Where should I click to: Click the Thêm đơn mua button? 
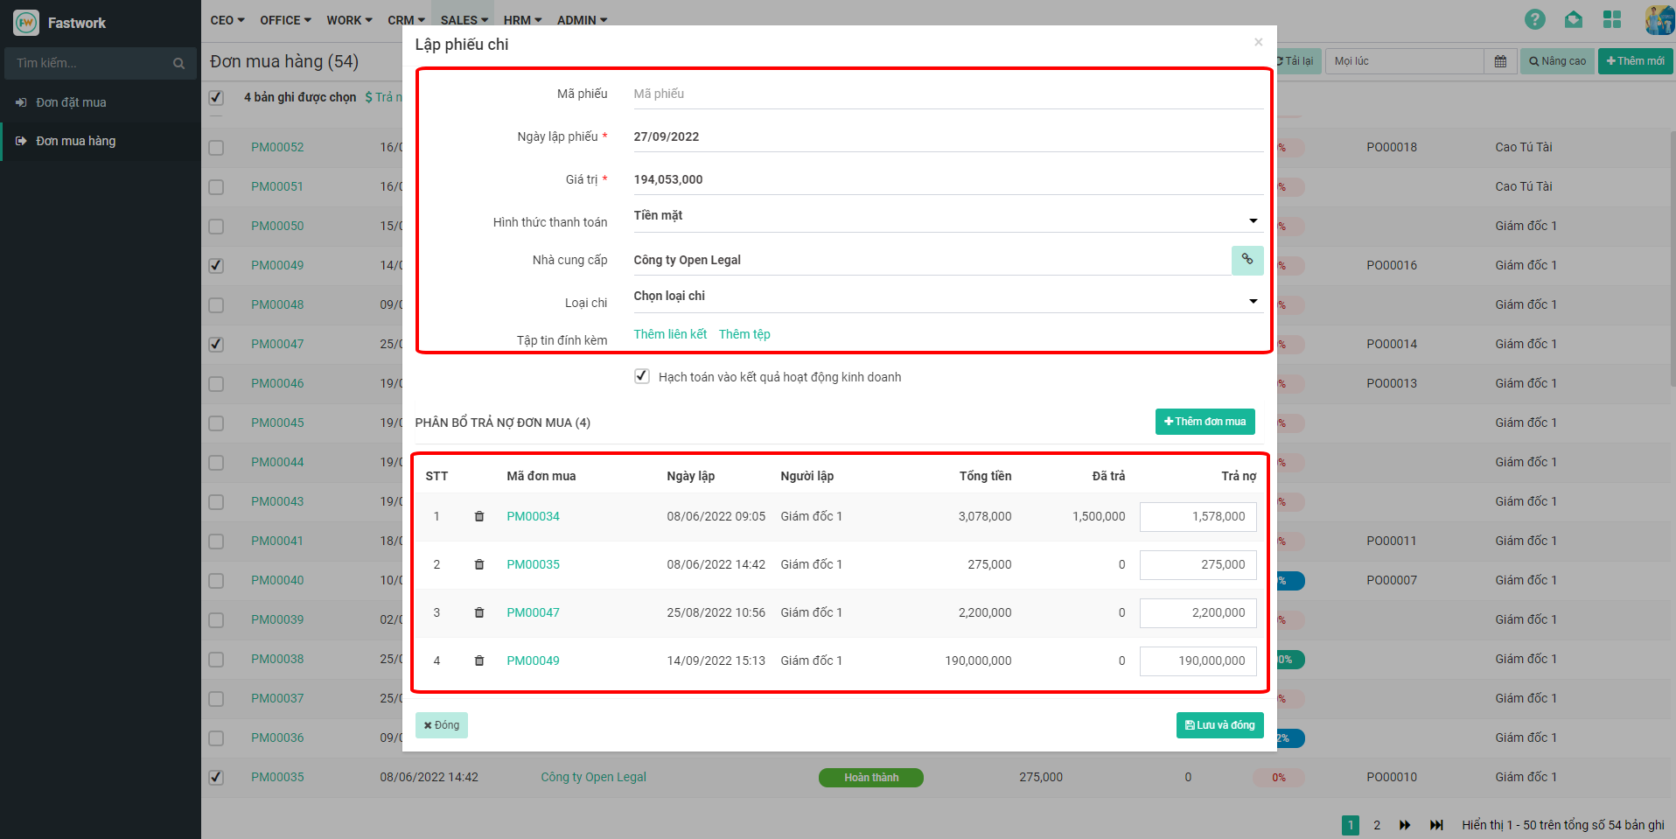pyautogui.click(x=1205, y=422)
